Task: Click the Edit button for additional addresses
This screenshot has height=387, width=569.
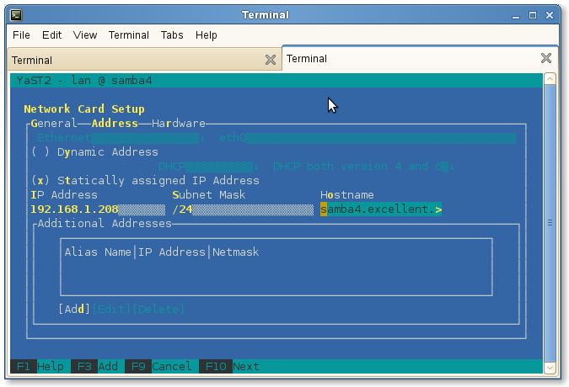Action: 111,309
